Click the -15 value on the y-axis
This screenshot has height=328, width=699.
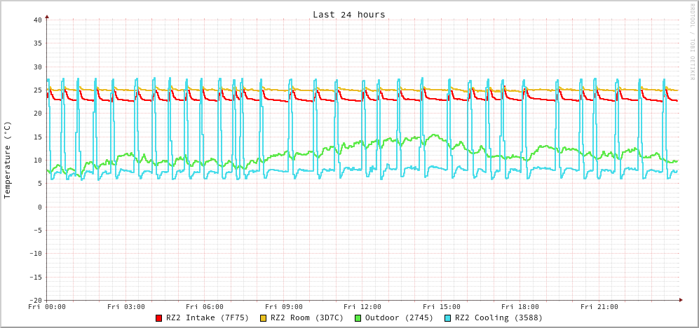pos(35,278)
